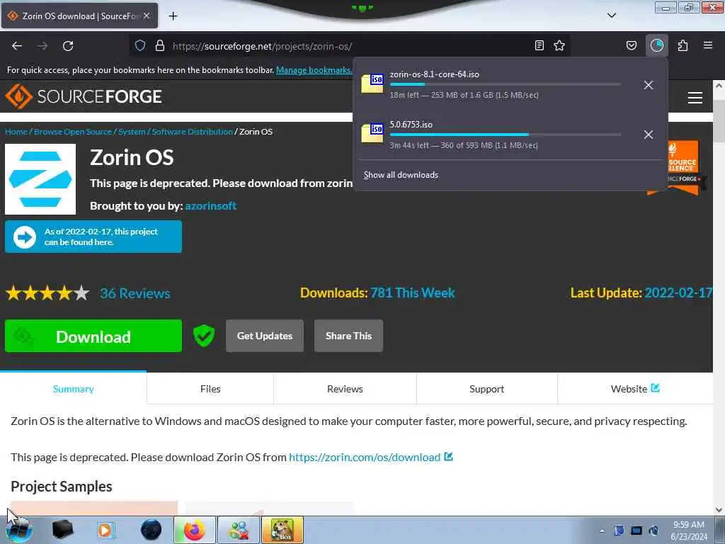Click the padlock site security icon
This screenshot has height=544, width=725.
click(160, 45)
